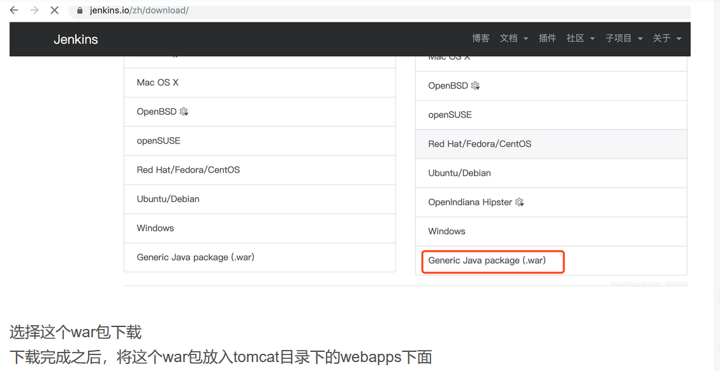
Task: Open the 博客 menu item
Action: [x=481, y=38]
